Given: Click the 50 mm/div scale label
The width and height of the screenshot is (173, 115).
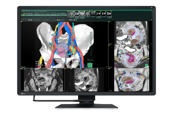Looking at the screenshot, I should (x=90, y=60).
